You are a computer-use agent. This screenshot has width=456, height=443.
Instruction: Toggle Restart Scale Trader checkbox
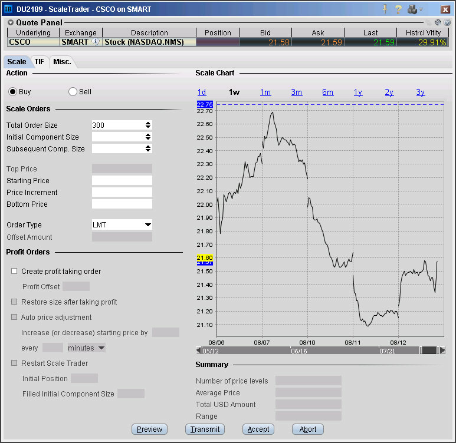(x=14, y=363)
